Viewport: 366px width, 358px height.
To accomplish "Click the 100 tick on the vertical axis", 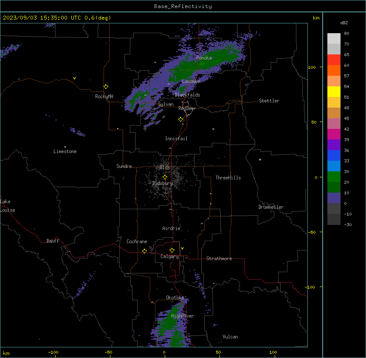I will [312, 67].
